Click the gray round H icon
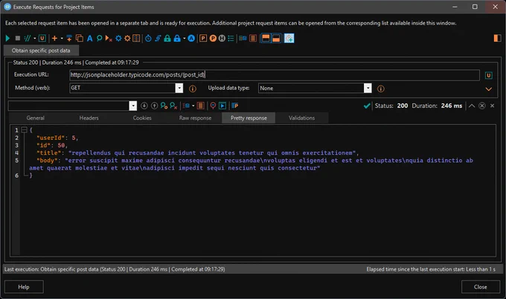This screenshot has width=506, height=299. click(222, 39)
